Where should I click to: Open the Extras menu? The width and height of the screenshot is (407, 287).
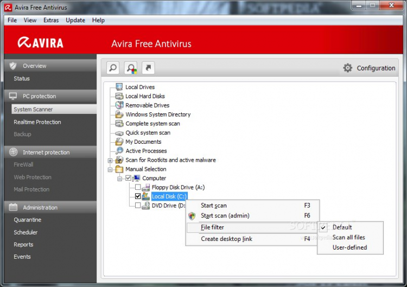51,20
